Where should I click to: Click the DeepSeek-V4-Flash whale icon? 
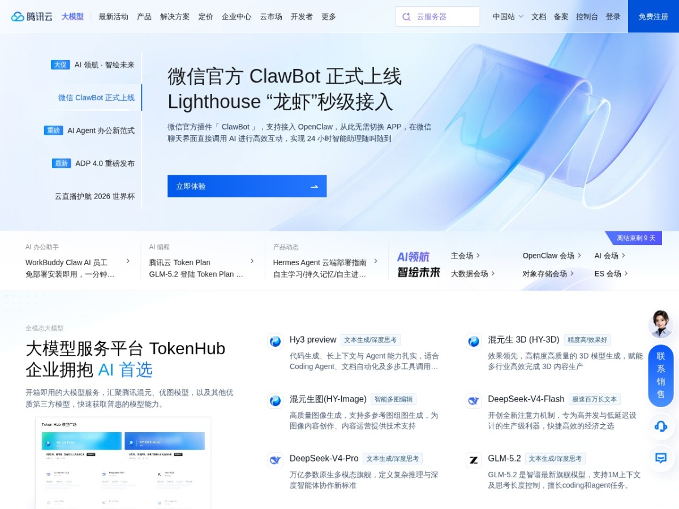(474, 400)
